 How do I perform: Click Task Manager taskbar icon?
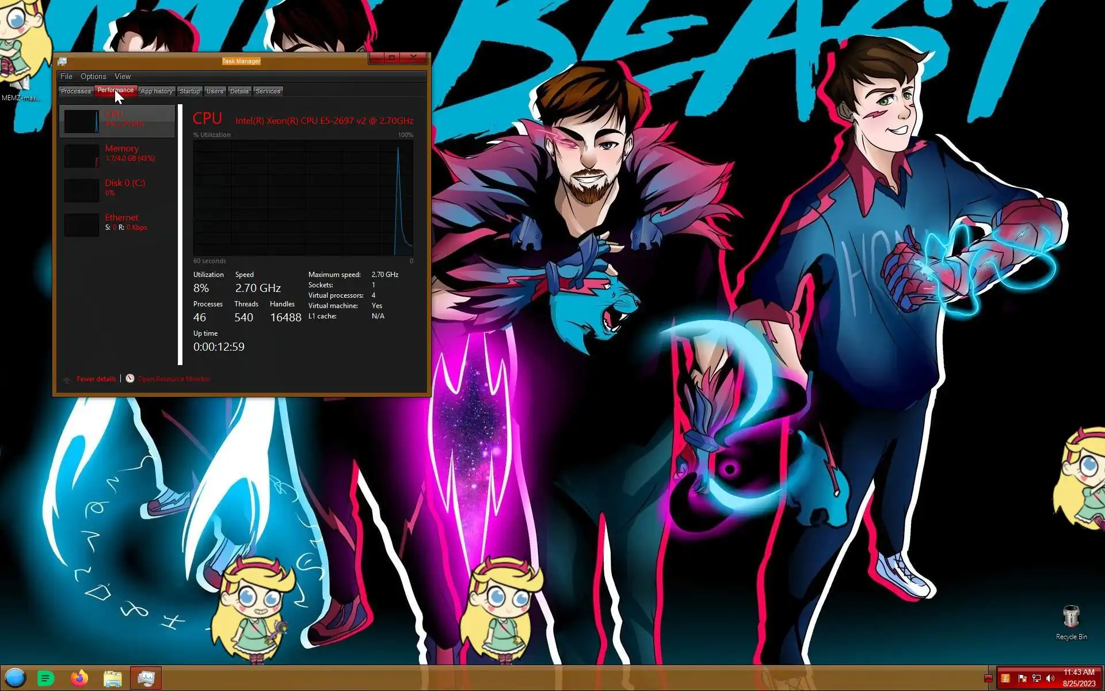point(146,678)
